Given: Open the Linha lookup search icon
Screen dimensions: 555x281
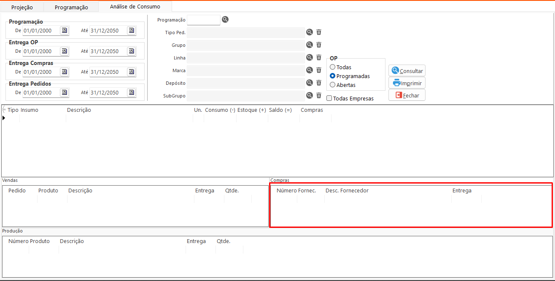Looking at the screenshot, I should point(310,57).
